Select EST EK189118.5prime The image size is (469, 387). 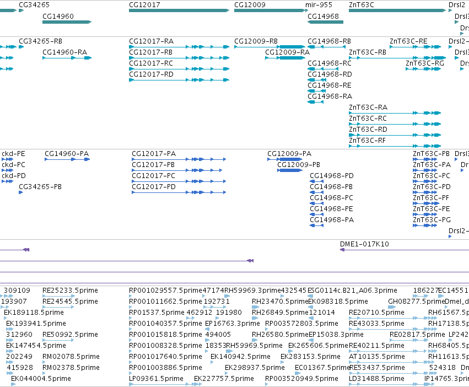(34, 313)
